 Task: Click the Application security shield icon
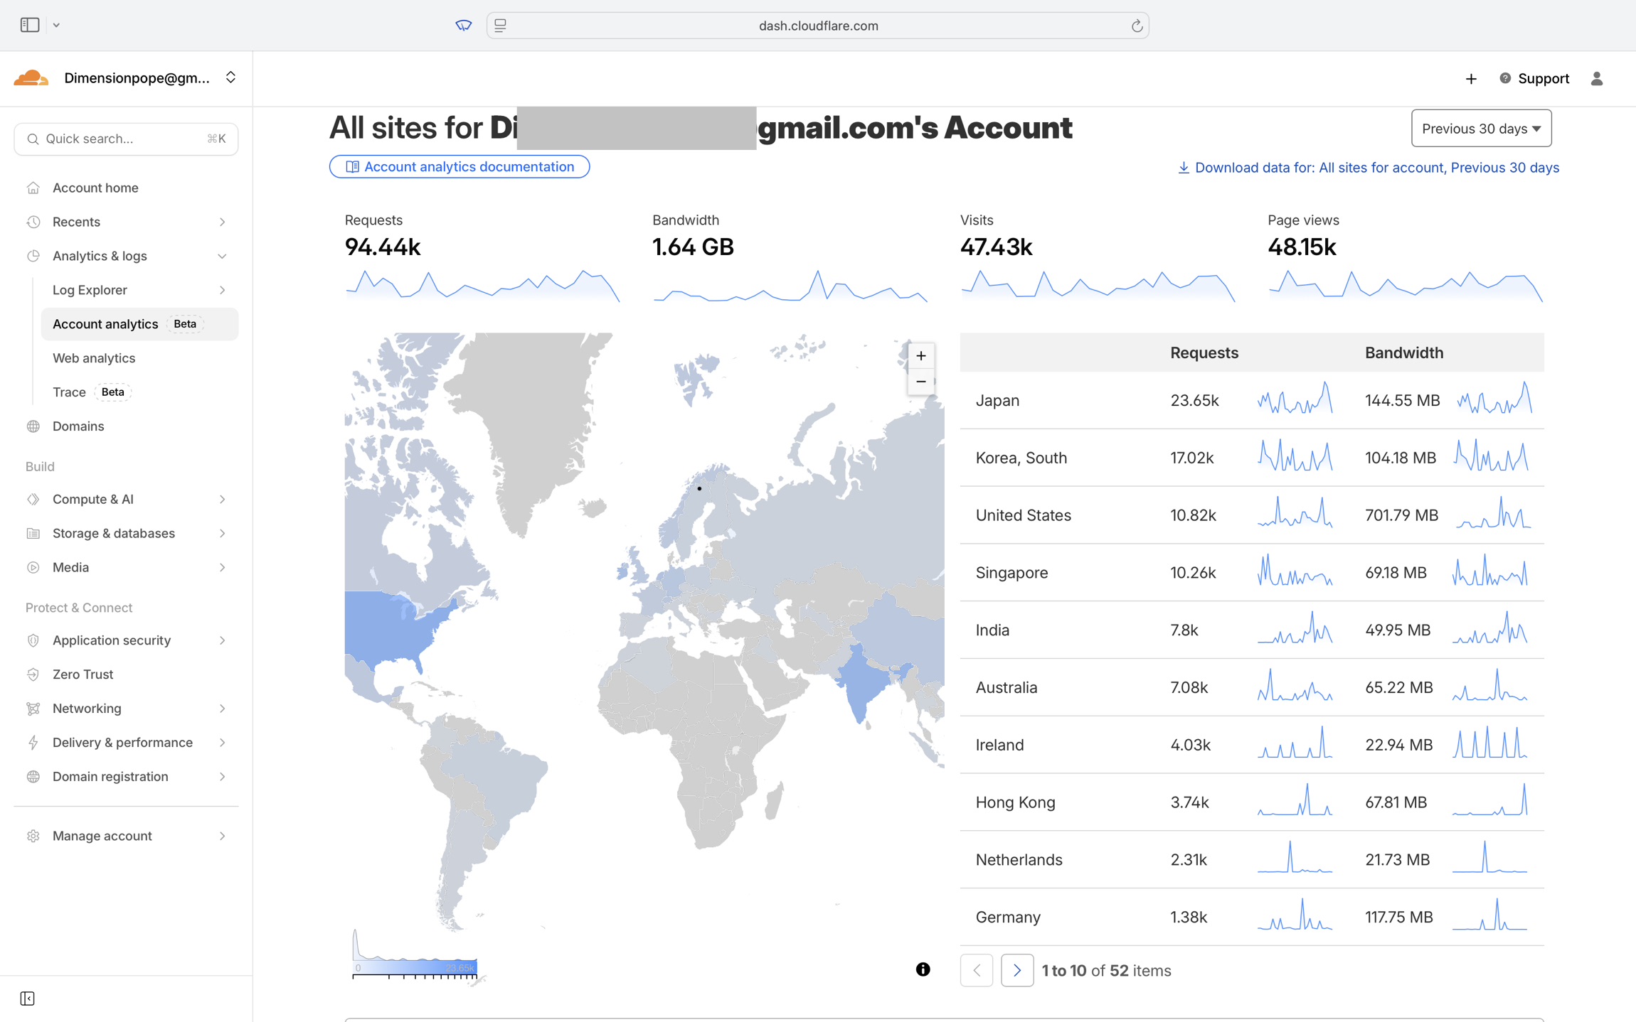33,640
